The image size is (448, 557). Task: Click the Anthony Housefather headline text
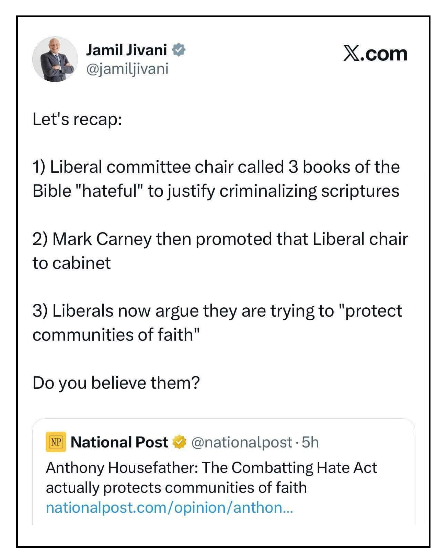[x=211, y=468]
